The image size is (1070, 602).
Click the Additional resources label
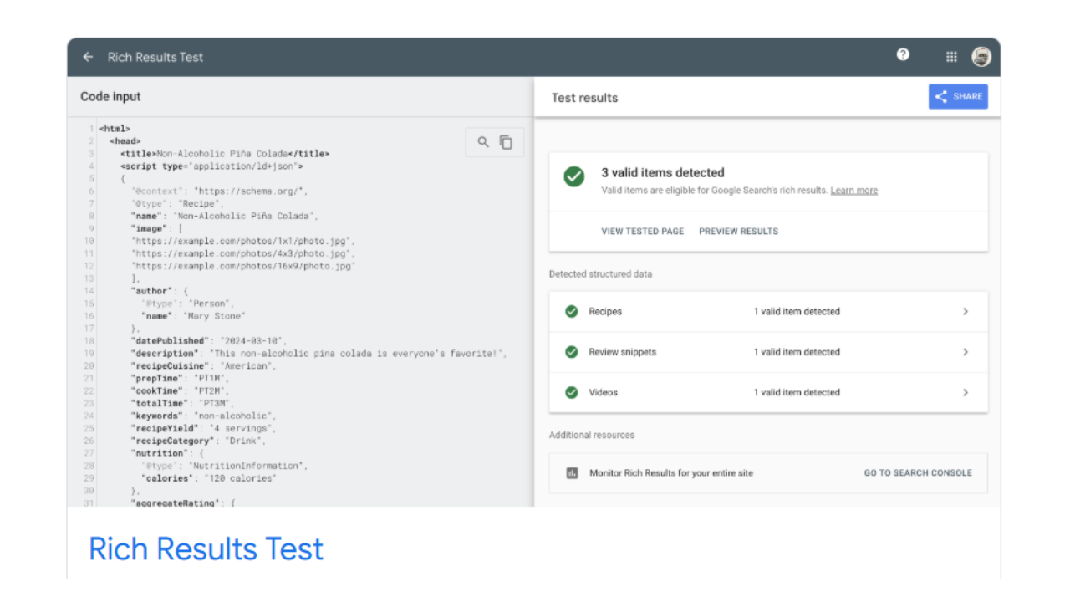(x=592, y=436)
